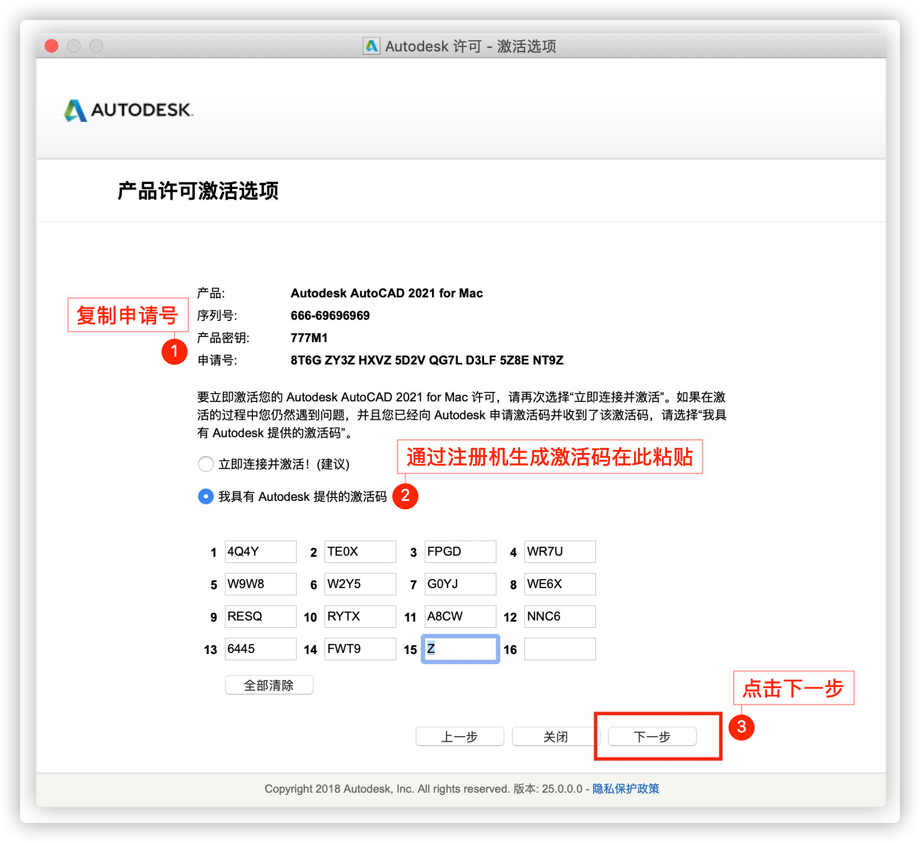Click activation code field 7 containing G0YJ

[460, 584]
